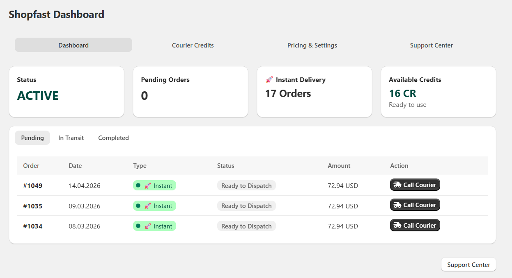Switch to the Courier Credits tab
512x278 pixels.
coord(193,45)
